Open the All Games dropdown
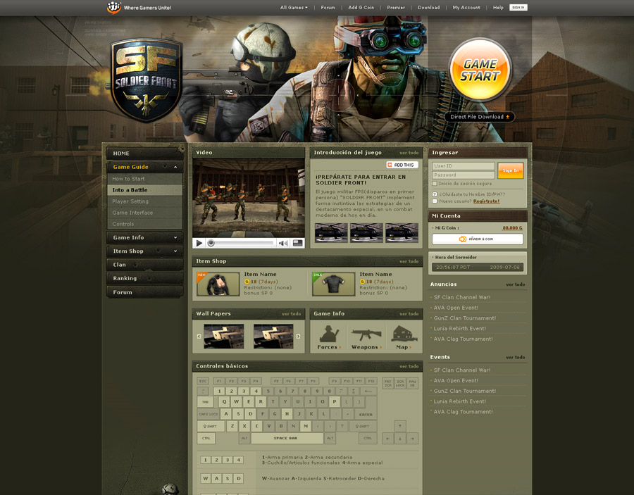The height and width of the screenshot is (495, 634). click(x=294, y=7)
